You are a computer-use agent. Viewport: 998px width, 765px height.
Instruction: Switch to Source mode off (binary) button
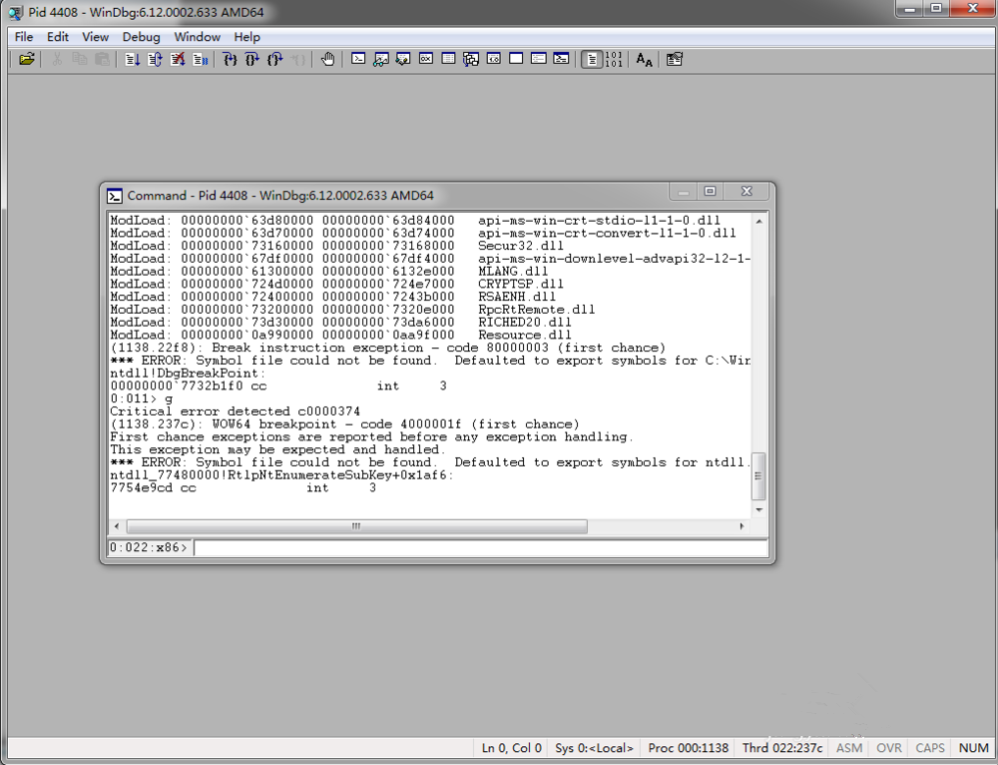coord(613,60)
